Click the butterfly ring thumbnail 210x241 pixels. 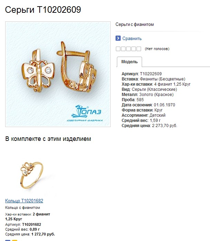32,175
